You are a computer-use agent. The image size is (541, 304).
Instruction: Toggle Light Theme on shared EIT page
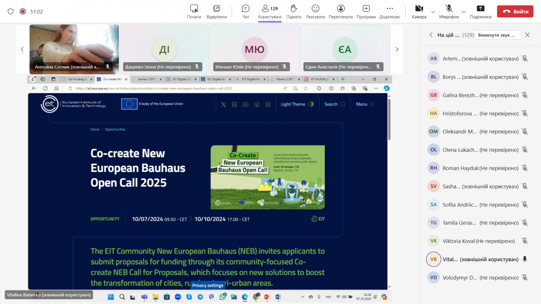[x=297, y=104]
